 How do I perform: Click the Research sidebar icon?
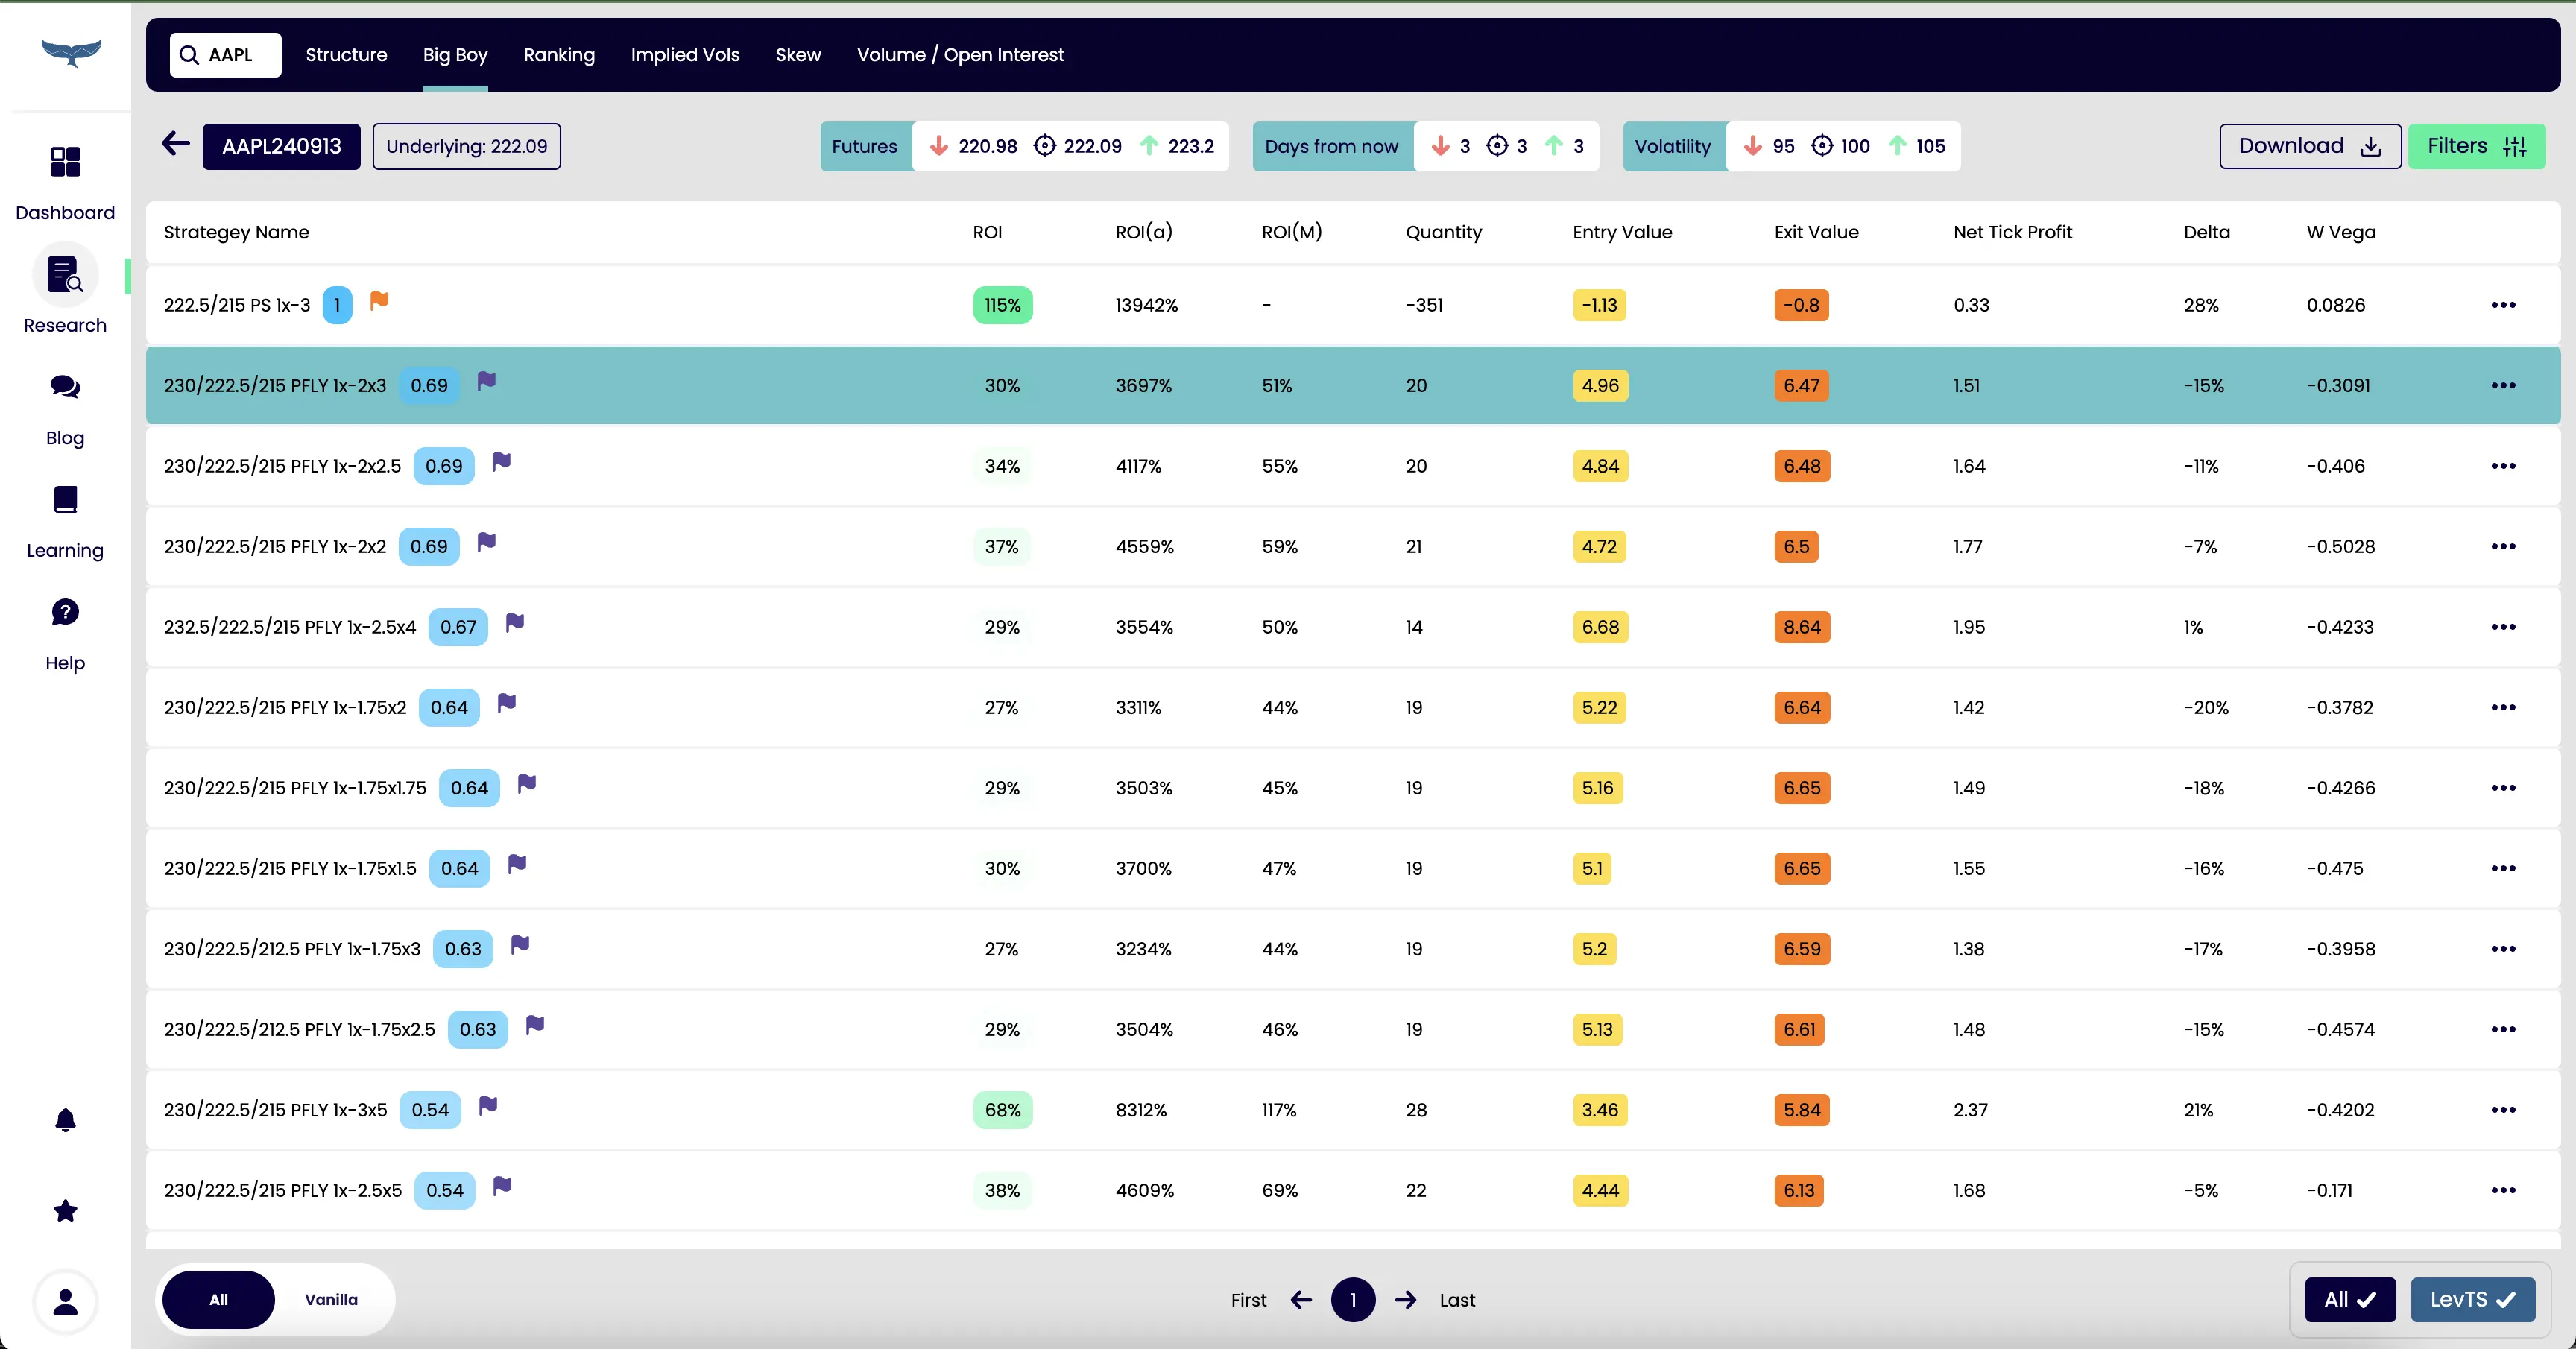pos(65,275)
